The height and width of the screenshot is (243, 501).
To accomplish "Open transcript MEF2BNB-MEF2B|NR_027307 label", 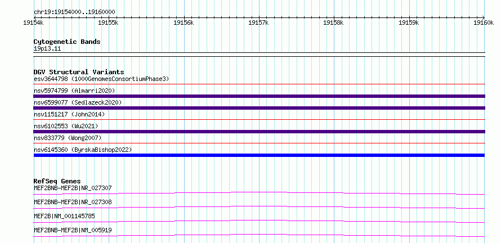I will coord(73,188).
